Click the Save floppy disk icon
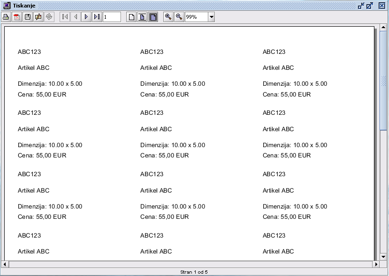Screen dimensions: 389x276 click(28, 17)
